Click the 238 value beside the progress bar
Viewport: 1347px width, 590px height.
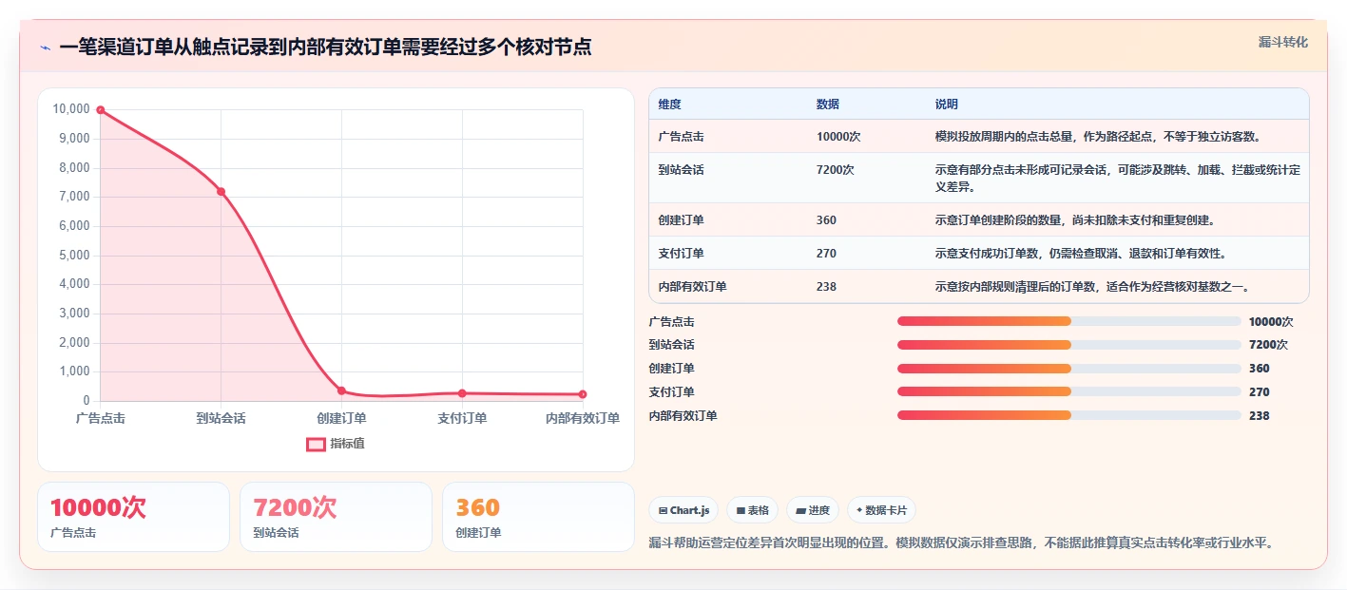tap(1260, 415)
